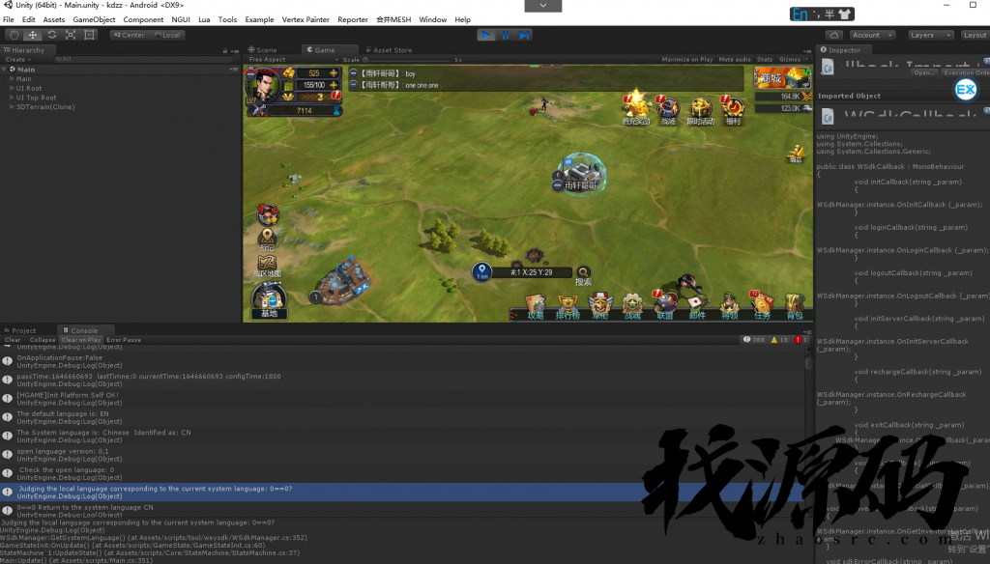
Task: Open the GameObject menu
Action: (94, 19)
